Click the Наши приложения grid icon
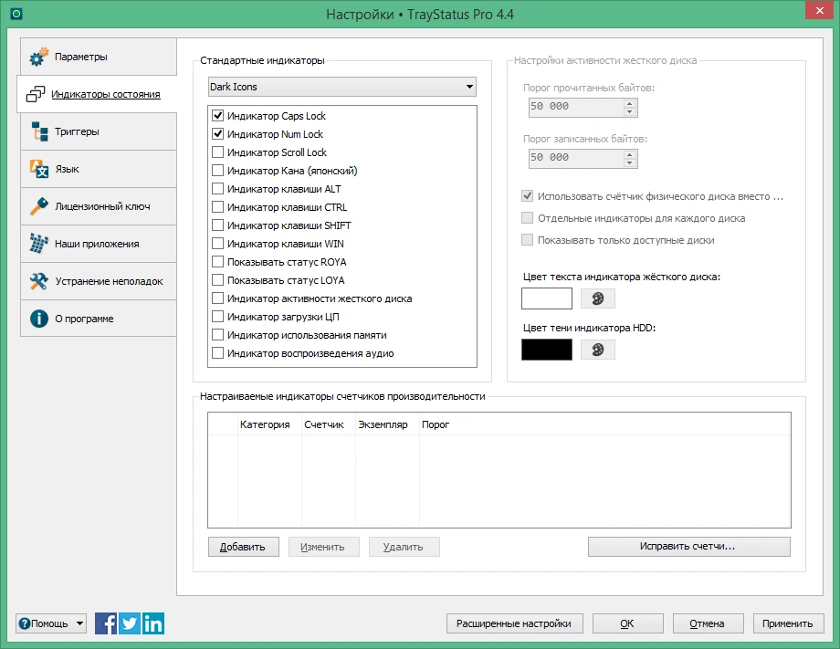Image resolution: width=840 pixels, height=649 pixels. coord(38,244)
